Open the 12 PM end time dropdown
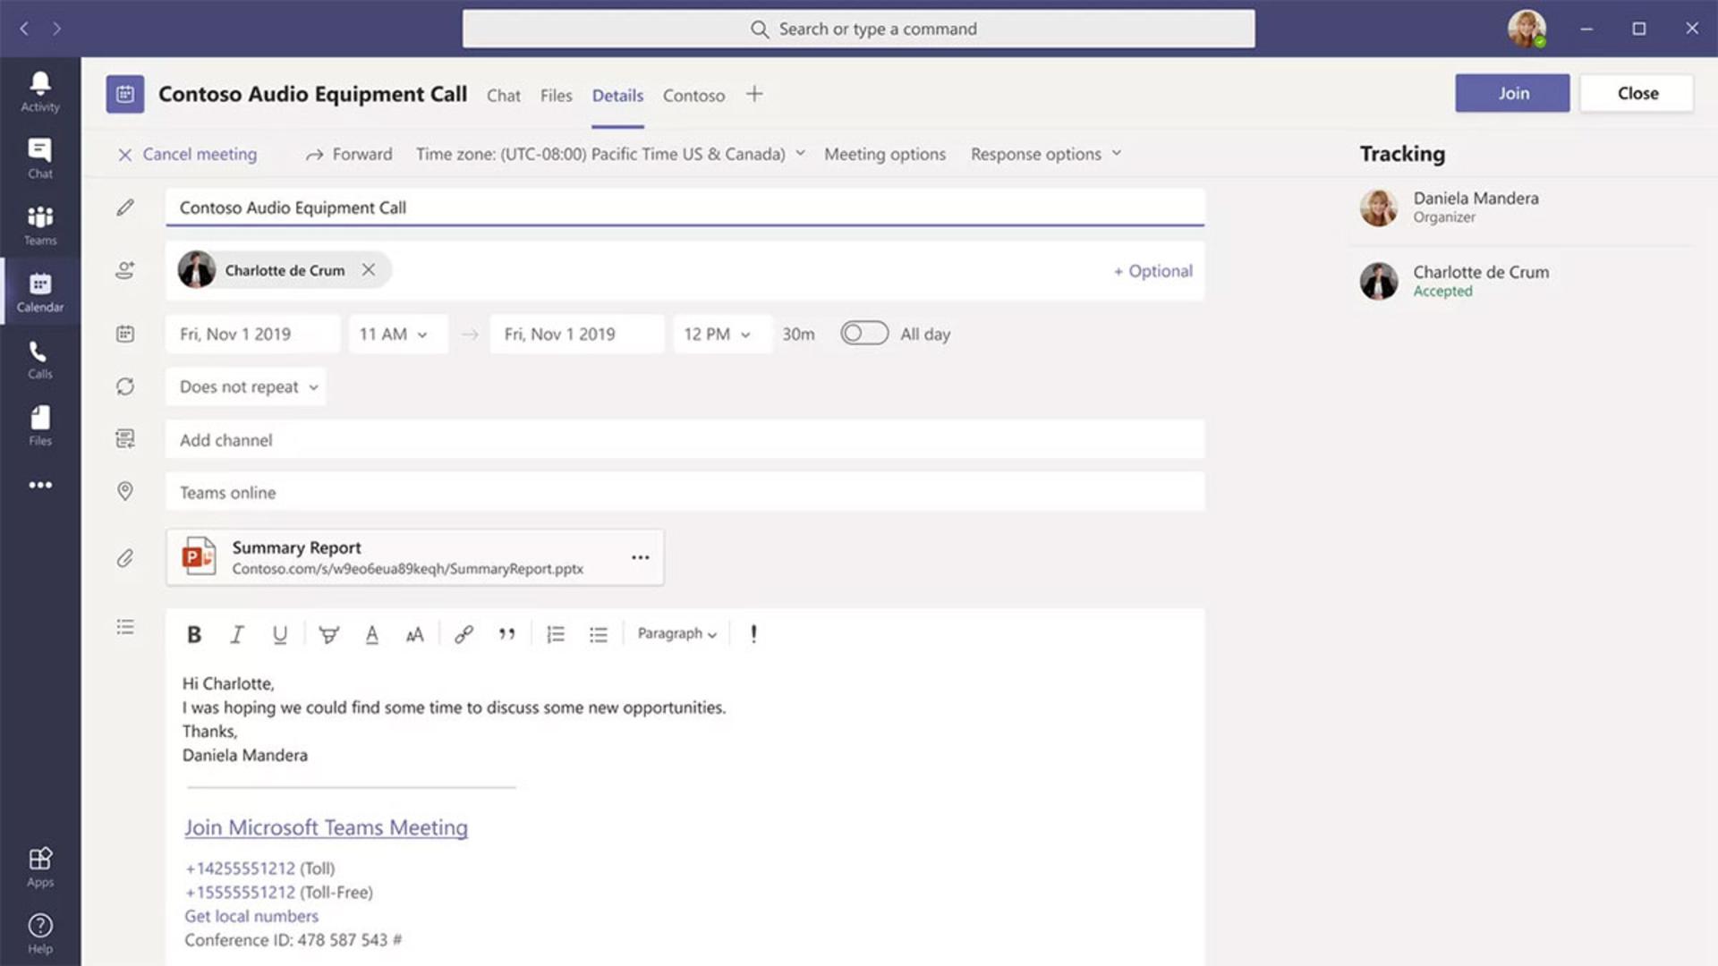 click(722, 334)
